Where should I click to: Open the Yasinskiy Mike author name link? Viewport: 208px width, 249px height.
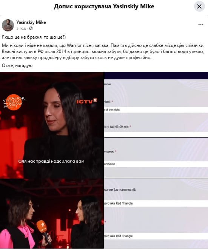[31, 22]
